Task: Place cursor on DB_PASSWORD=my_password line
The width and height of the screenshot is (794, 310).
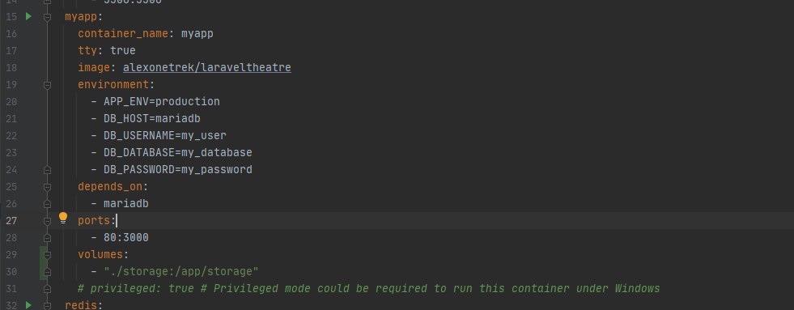Action: coord(178,169)
